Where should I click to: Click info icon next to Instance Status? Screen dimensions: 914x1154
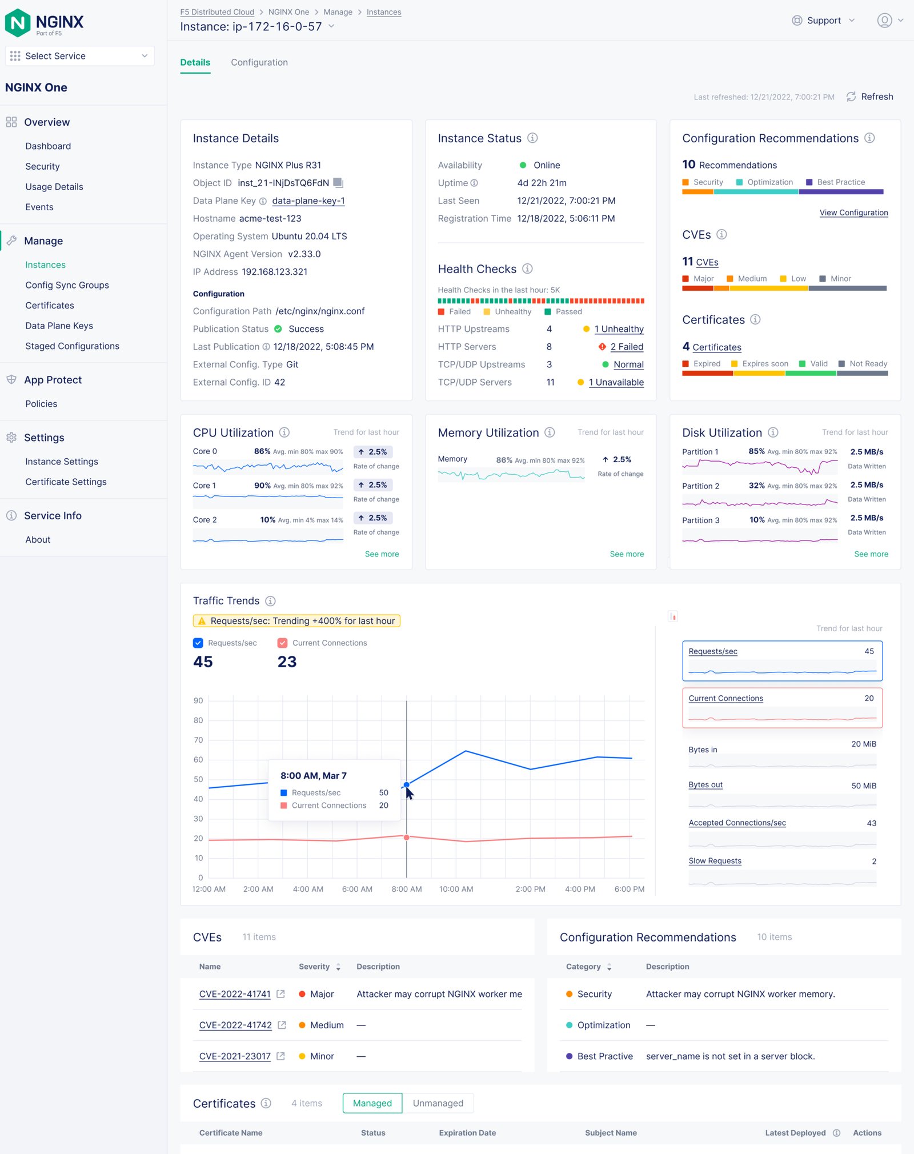pos(532,138)
